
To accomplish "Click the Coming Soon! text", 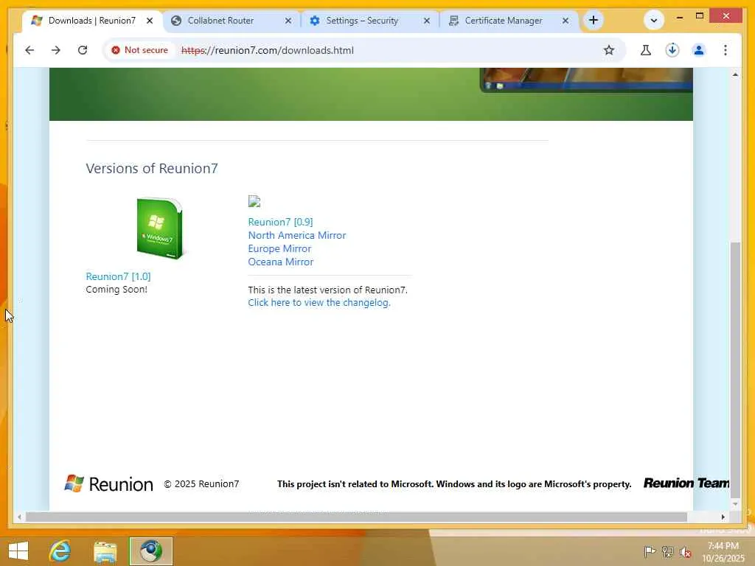I will pyautogui.click(x=116, y=289).
